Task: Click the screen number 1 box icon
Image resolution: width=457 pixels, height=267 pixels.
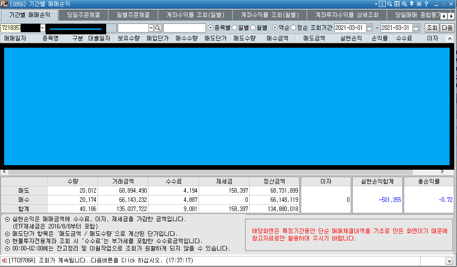Action: (382, 4)
